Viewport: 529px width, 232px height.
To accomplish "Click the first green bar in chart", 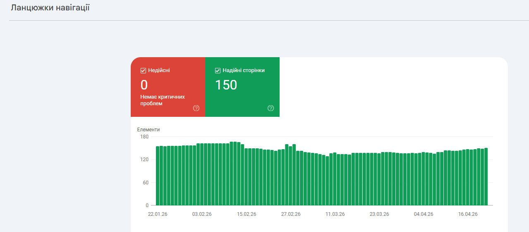I will point(158,176).
